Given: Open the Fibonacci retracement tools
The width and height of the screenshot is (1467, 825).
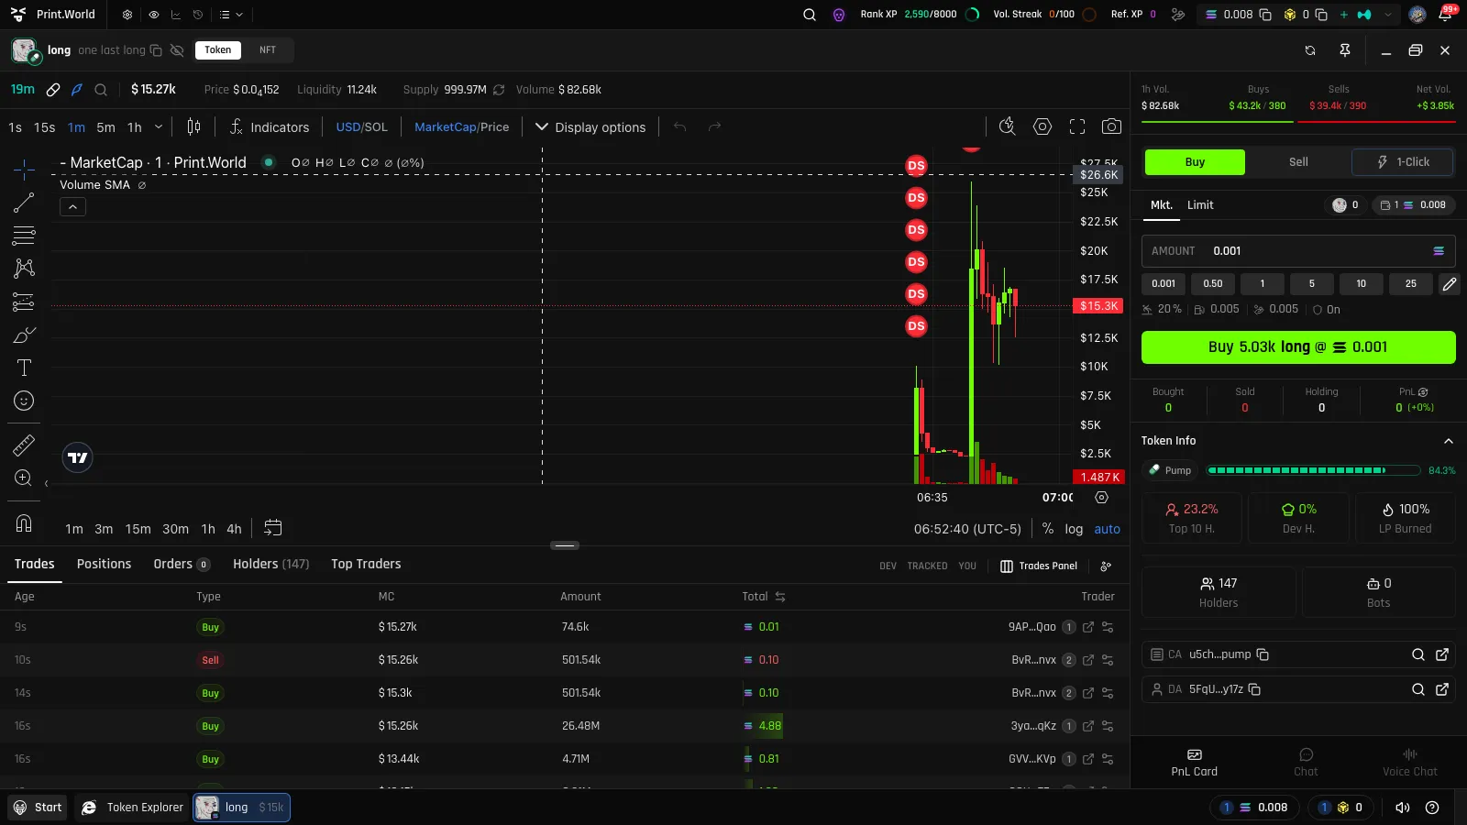Looking at the screenshot, I should click(24, 236).
